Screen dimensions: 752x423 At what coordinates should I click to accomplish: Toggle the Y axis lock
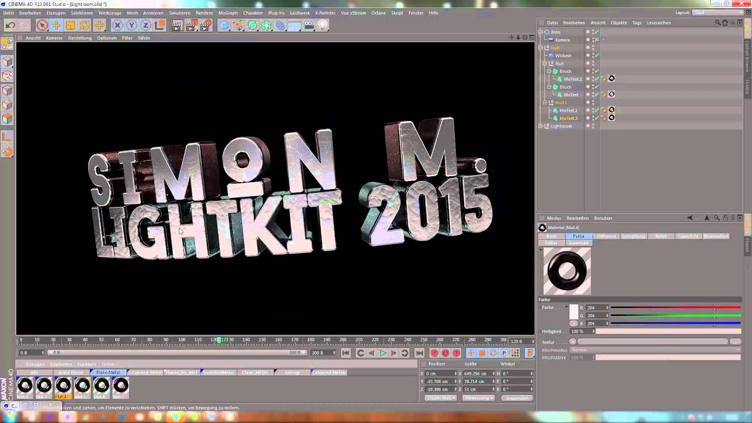(x=132, y=25)
